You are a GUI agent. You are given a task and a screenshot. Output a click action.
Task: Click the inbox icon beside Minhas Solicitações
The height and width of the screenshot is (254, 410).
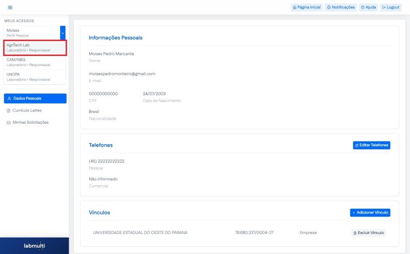(8, 123)
